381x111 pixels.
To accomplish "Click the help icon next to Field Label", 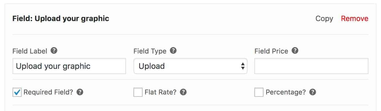I will point(54,51).
